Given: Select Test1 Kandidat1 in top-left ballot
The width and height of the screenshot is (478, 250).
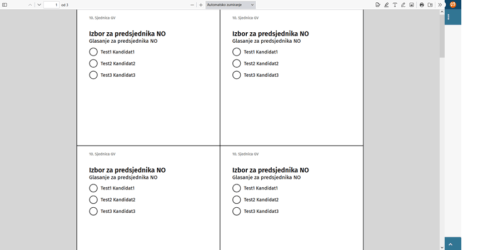Looking at the screenshot, I should pyautogui.click(x=93, y=52).
